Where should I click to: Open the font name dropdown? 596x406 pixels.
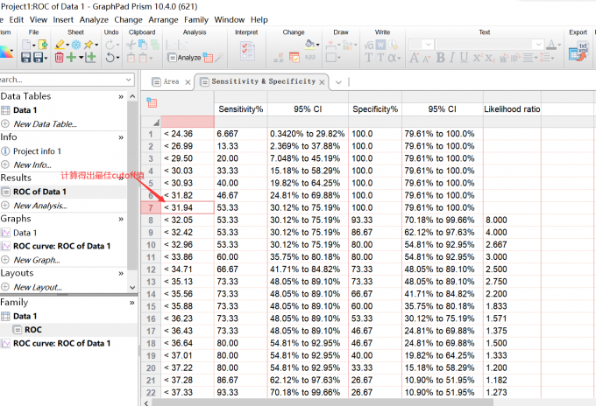[539, 45]
